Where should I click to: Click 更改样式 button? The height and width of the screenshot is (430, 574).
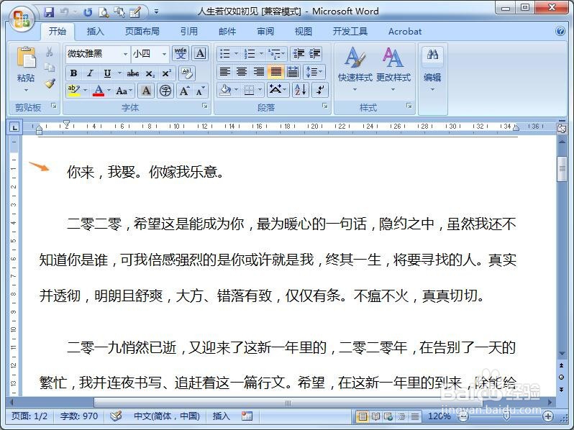(393, 70)
